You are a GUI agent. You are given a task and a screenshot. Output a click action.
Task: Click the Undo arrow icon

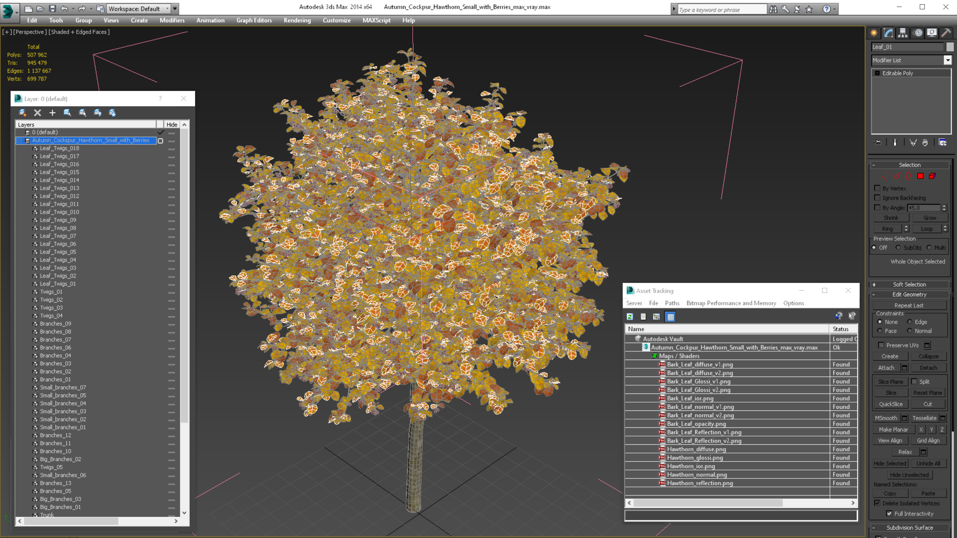(64, 9)
